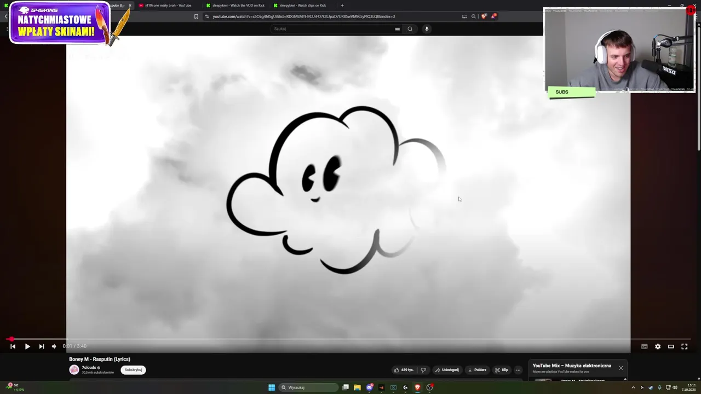Click the Klip scissors button
701x394 pixels.
[x=502, y=370]
